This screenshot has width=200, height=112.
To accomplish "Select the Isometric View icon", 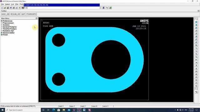I will click(196, 22).
